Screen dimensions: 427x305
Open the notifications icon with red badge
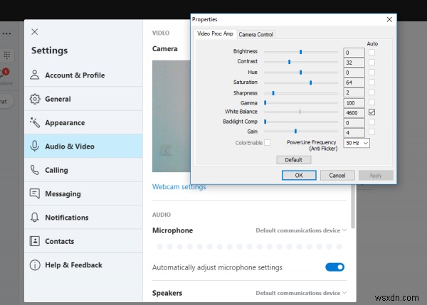pos(5,73)
